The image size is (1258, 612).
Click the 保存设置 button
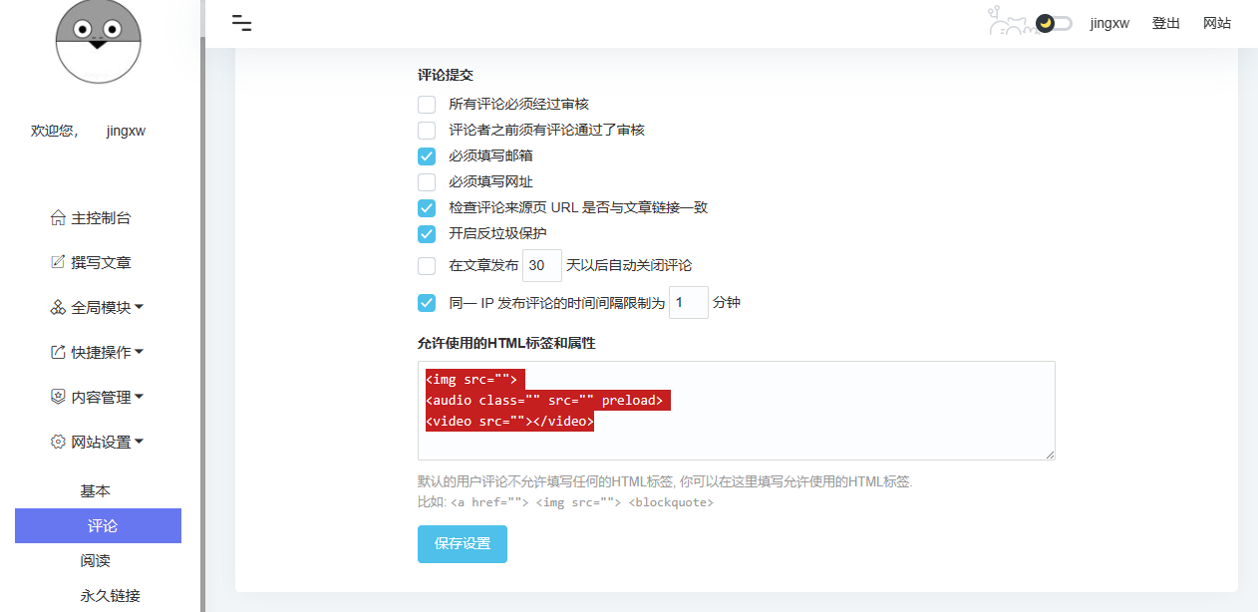(x=462, y=544)
